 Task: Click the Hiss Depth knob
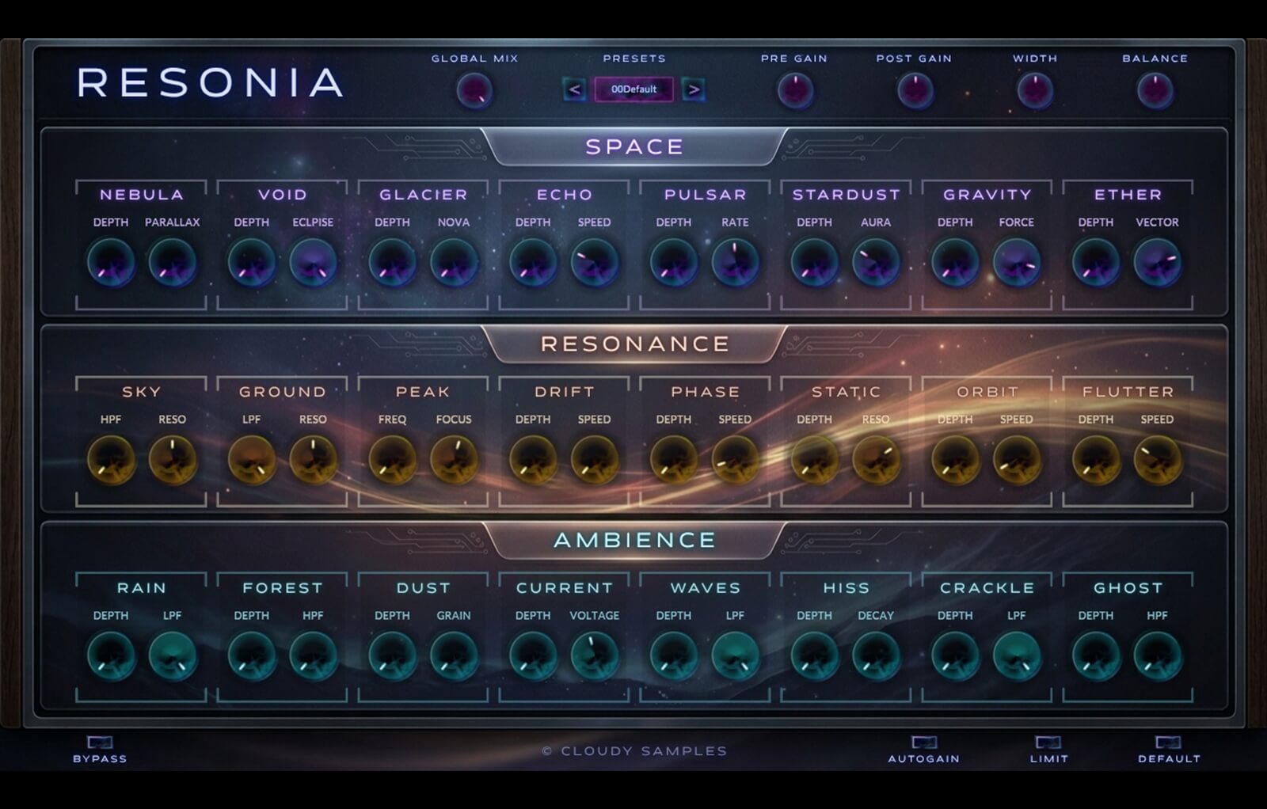[x=814, y=656]
